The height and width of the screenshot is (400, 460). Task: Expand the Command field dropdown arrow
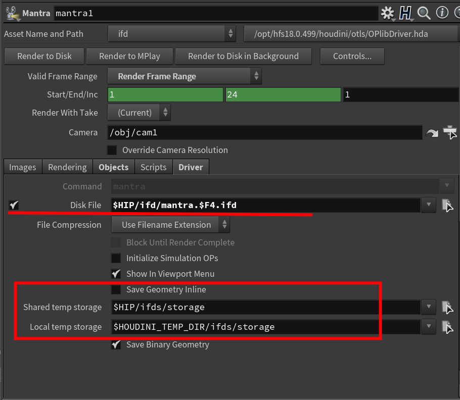447,185
